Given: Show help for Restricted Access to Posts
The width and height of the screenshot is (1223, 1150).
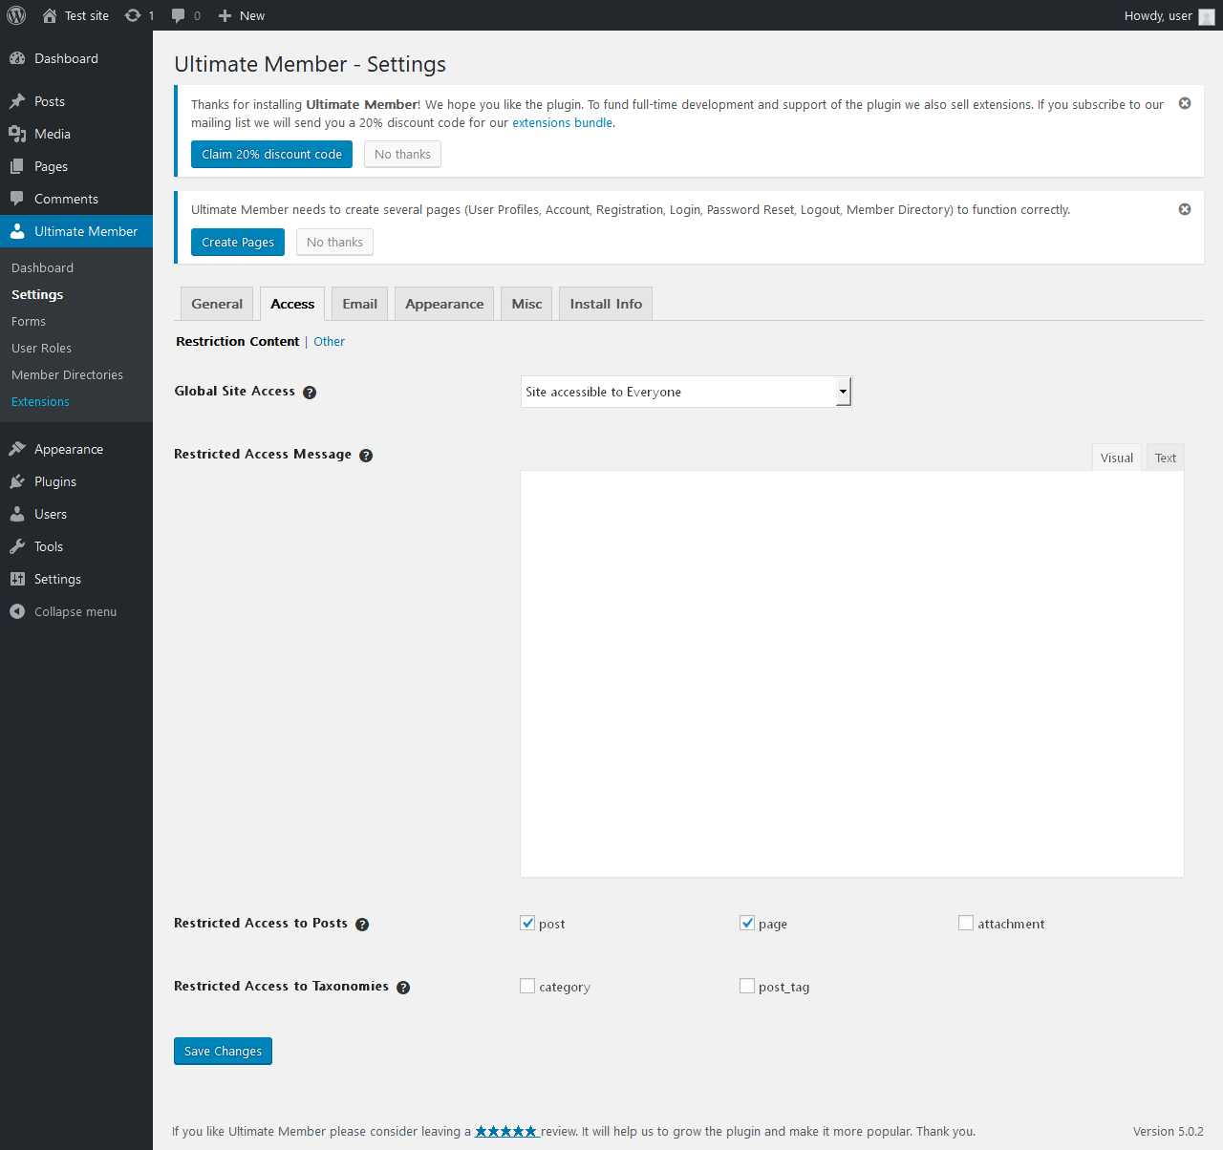Looking at the screenshot, I should coord(362,925).
